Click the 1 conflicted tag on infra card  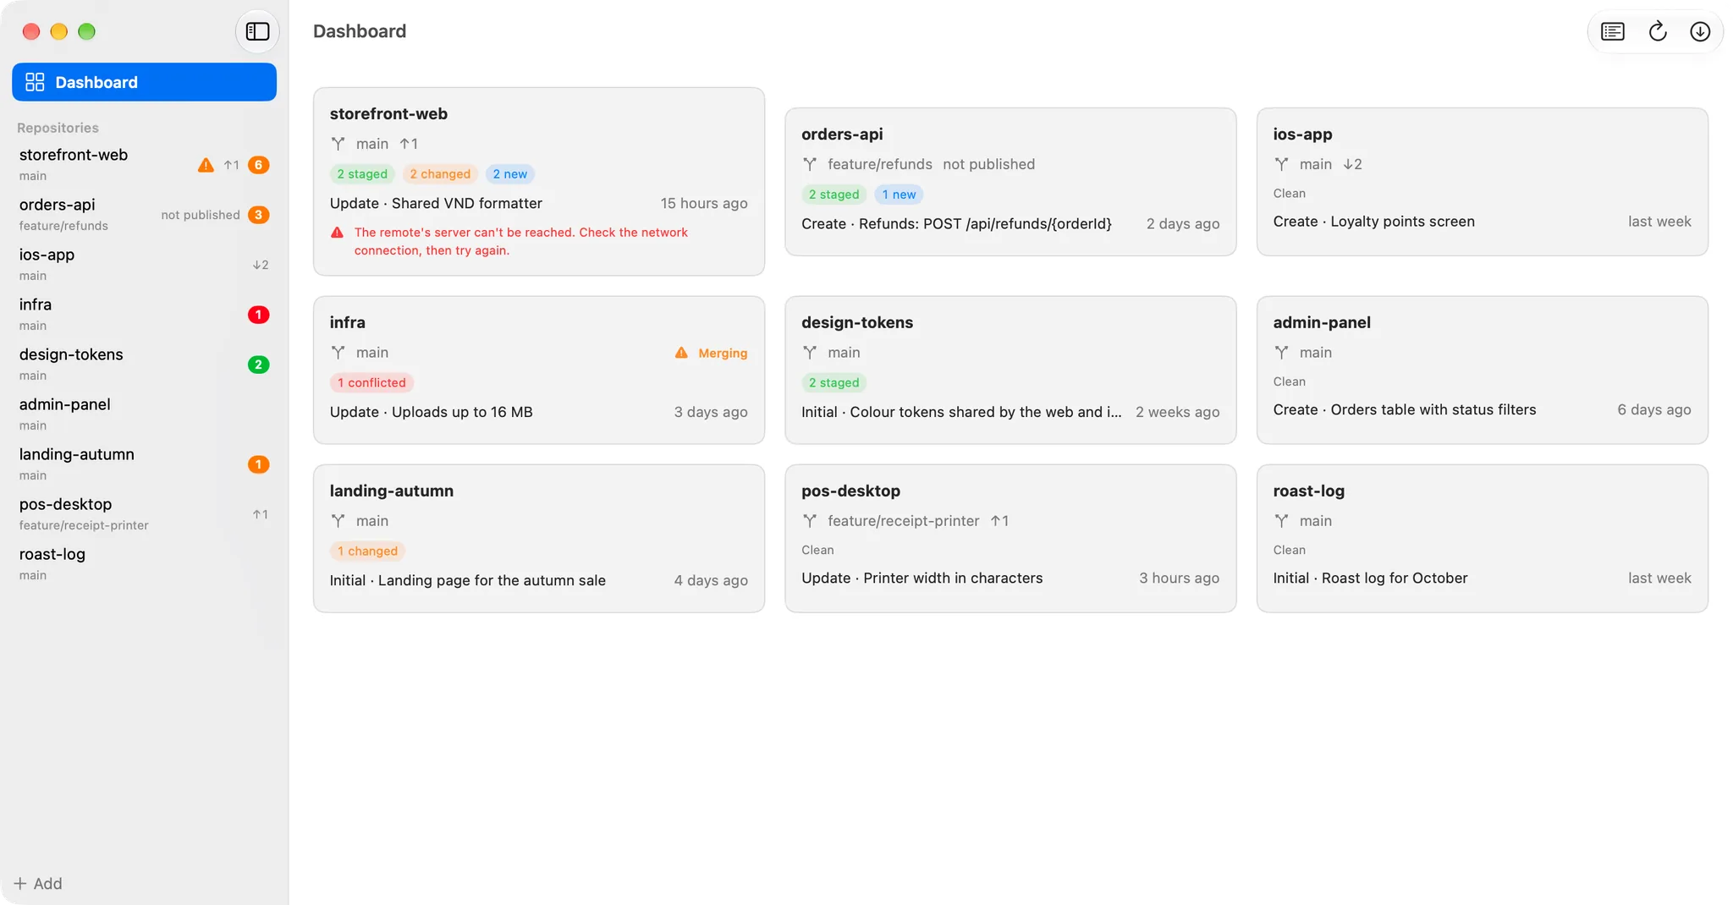click(x=371, y=382)
